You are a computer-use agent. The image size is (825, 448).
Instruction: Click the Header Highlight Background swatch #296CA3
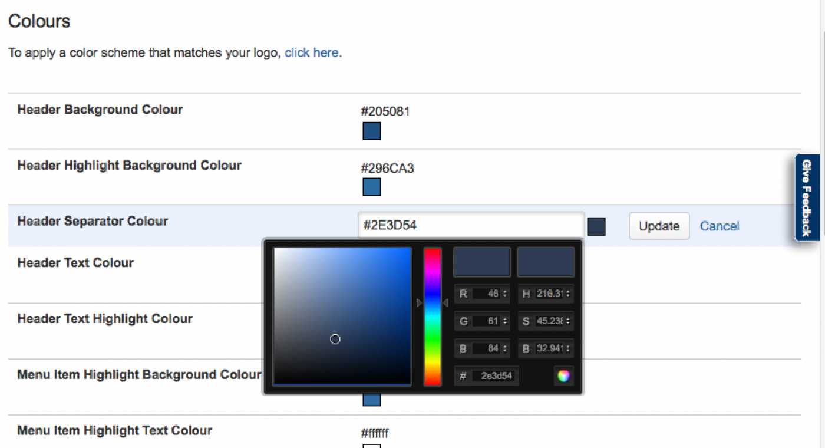[x=371, y=187]
